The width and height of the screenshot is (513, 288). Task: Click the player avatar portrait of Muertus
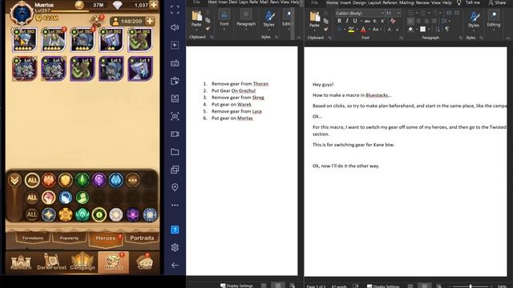(x=22, y=13)
